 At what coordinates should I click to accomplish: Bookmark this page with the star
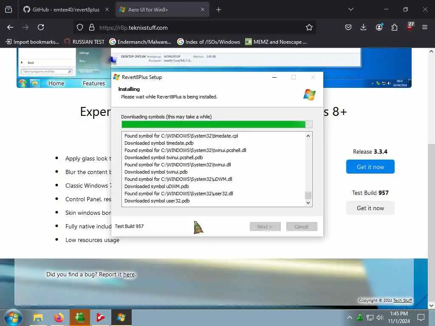pos(309,27)
